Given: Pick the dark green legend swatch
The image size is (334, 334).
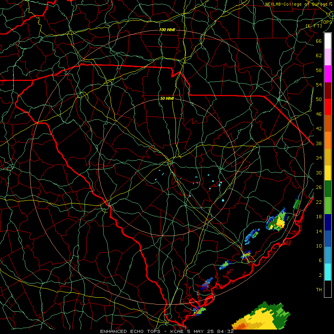Looking at the screenshot, I should [x=328, y=189].
